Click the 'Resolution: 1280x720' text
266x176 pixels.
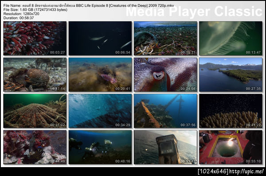tap(21, 14)
